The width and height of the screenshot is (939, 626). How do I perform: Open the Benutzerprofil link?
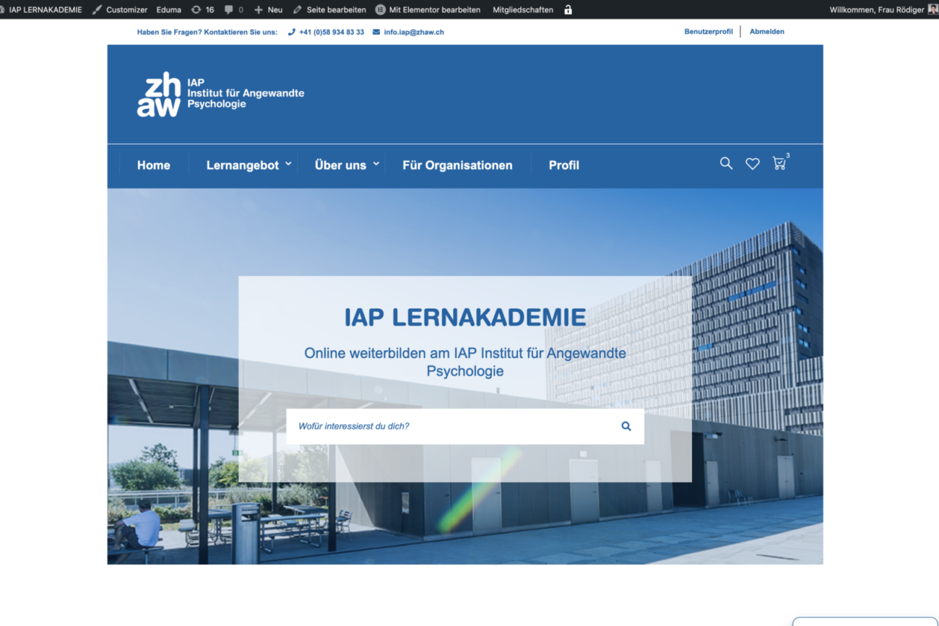[x=708, y=32]
